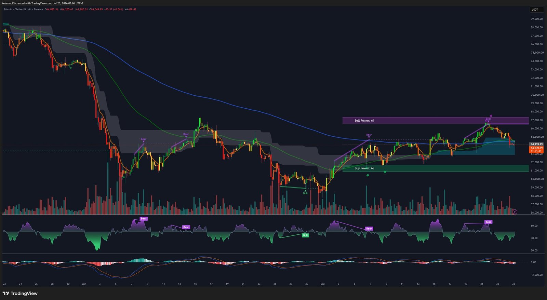Image resolution: width=547 pixels, height=300 pixels.
Task: Click the 01:53:43 bar countdown
Action: (x=536, y=151)
